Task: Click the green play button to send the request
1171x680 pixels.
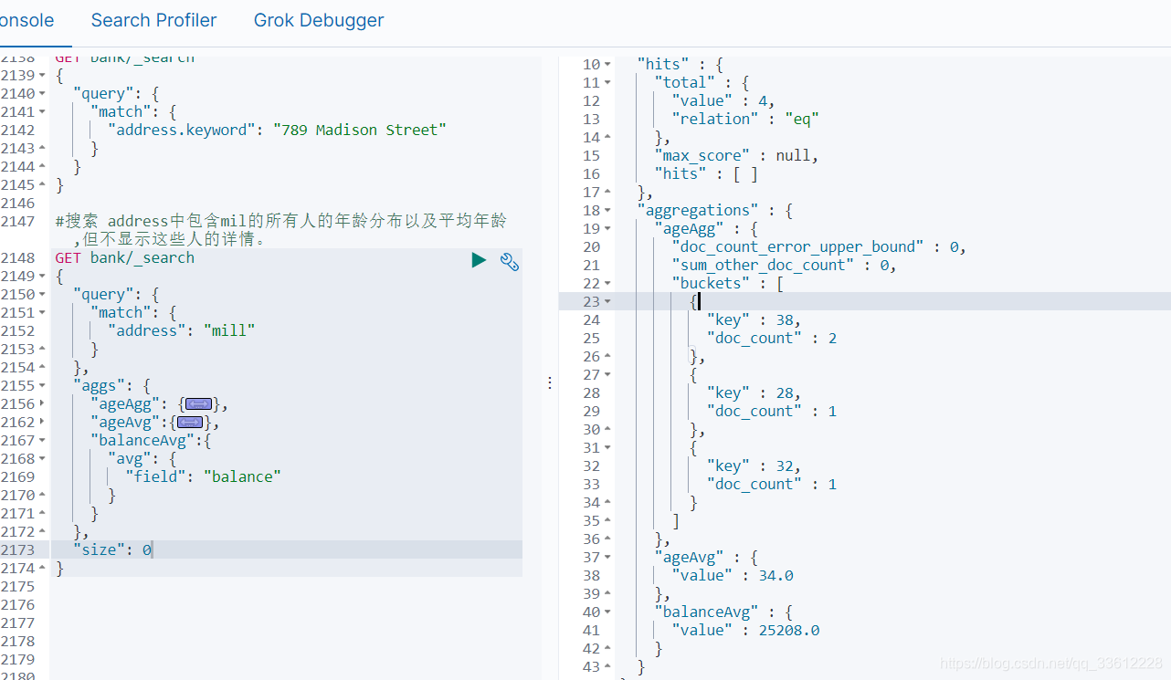Action: pyautogui.click(x=479, y=260)
